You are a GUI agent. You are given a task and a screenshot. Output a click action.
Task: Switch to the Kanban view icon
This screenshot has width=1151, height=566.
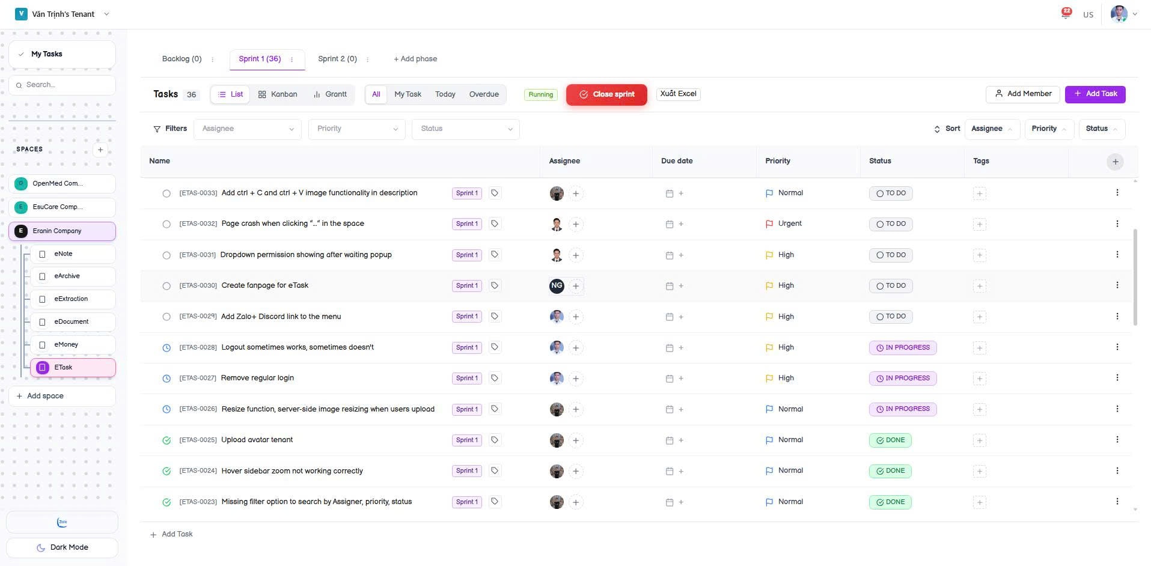click(277, 94)
